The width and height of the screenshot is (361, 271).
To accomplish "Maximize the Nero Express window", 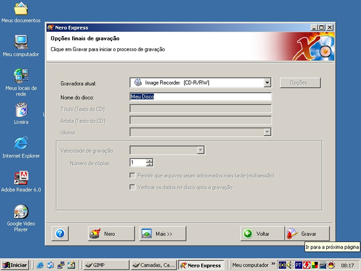I will click(x=321, y=28).
